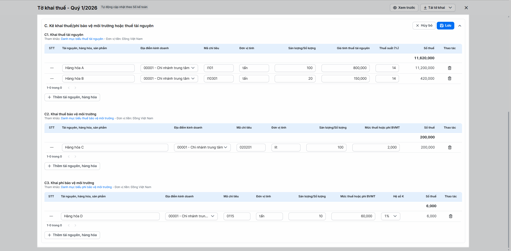Edit the 2,000 BVMT rate field

[376, 147]
